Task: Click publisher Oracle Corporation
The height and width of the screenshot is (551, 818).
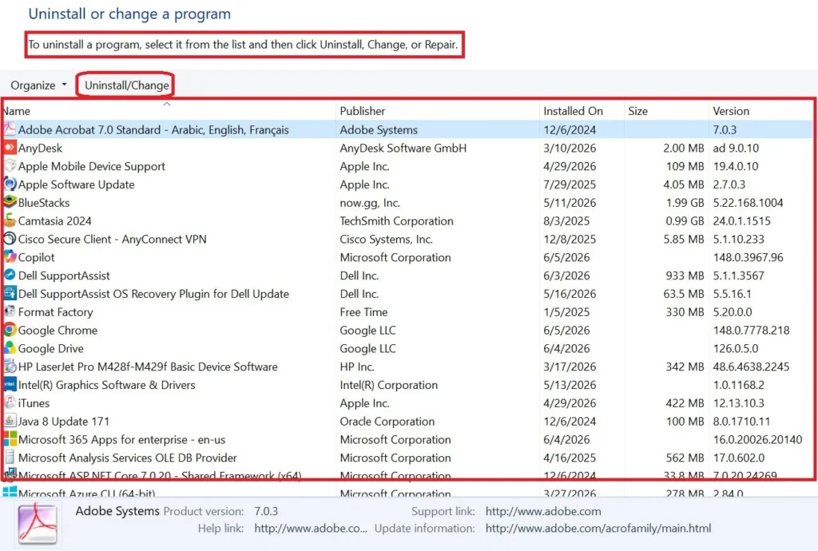Action: click(x=387, y=422)
